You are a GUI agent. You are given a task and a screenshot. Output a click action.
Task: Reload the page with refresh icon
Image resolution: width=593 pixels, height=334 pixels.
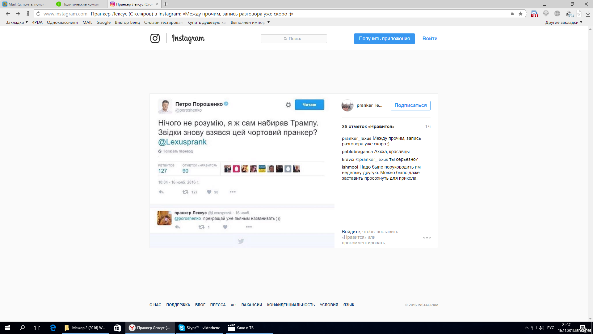(x=38, y=14)
